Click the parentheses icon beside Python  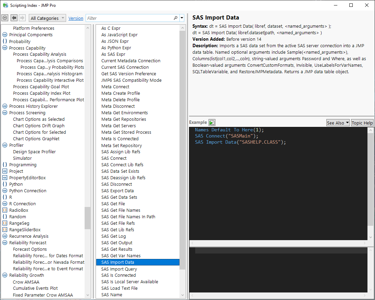click(x=5, y=184)
